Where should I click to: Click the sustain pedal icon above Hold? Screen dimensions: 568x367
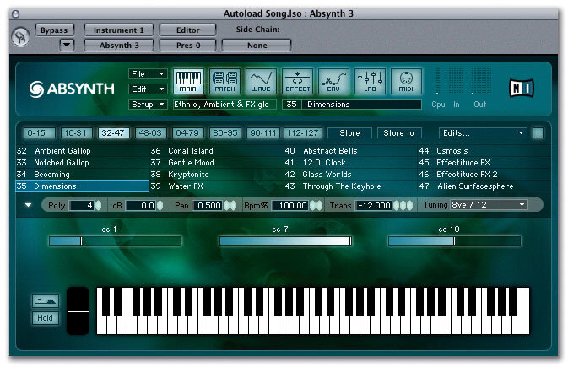coord(46,300)
